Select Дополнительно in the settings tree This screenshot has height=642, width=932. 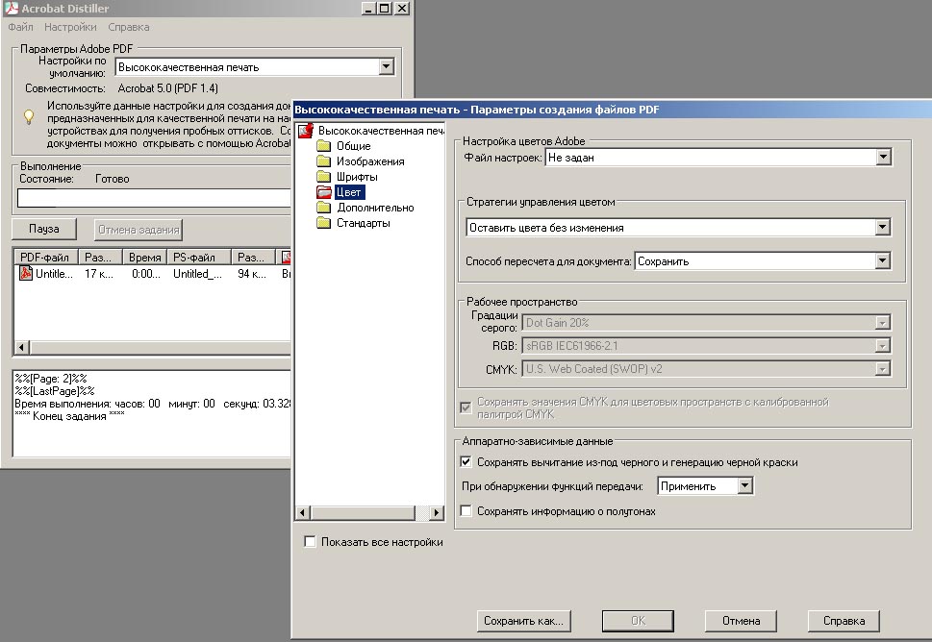coord(375,208)
